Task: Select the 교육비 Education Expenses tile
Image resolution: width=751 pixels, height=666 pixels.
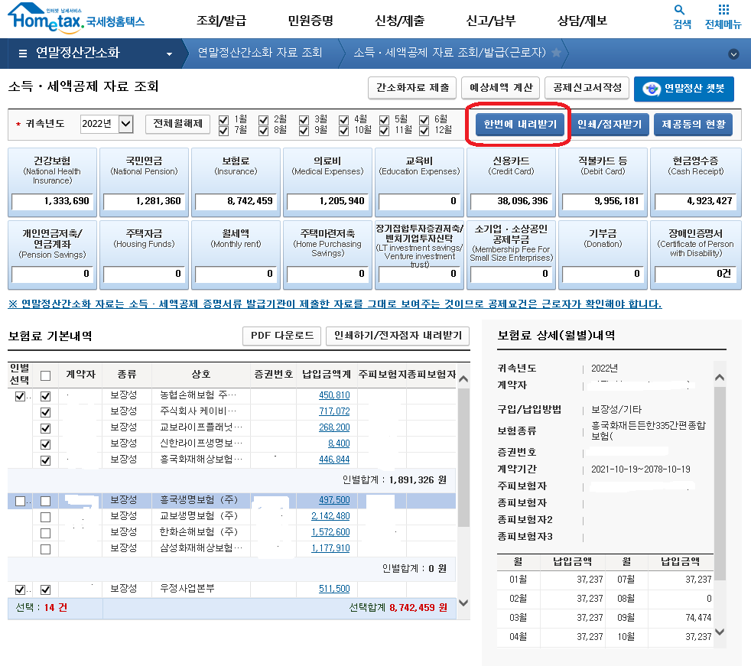Action: [419, 183]
